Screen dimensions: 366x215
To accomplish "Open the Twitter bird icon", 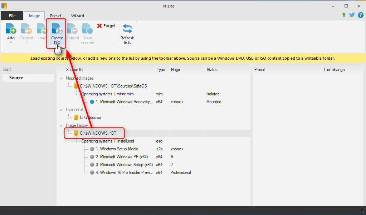I will coord(352,15).
